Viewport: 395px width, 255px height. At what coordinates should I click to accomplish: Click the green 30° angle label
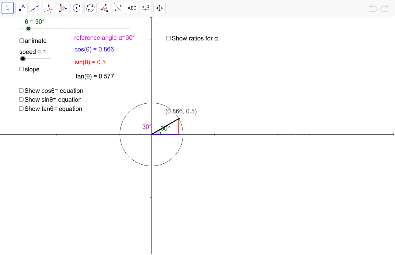click(165, 129)
